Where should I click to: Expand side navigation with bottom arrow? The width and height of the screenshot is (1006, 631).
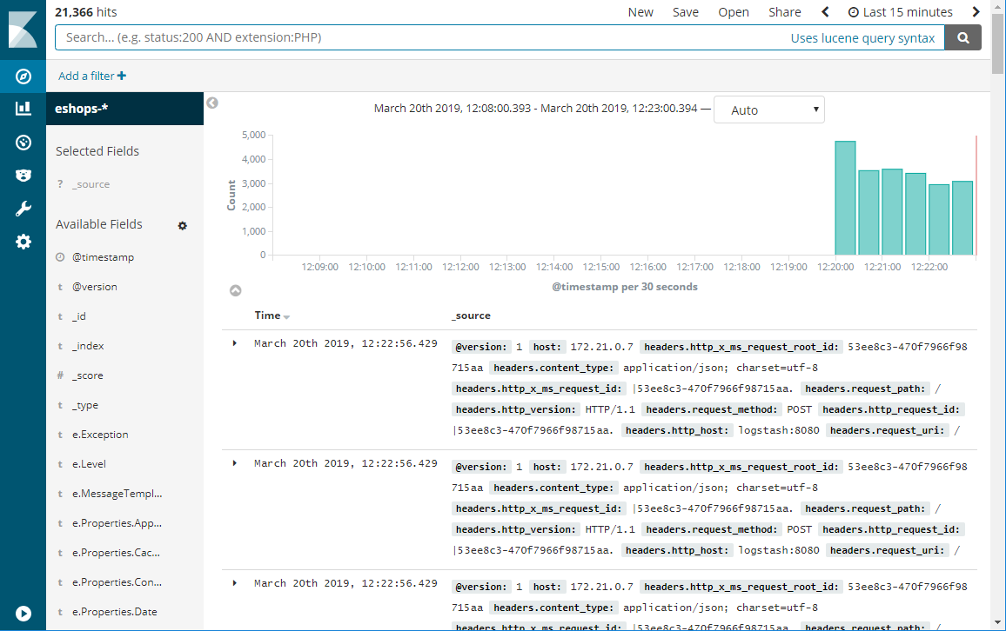23,614
